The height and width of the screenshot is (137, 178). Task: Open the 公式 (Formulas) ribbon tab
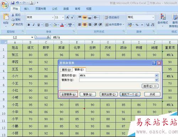pos(54,9)
